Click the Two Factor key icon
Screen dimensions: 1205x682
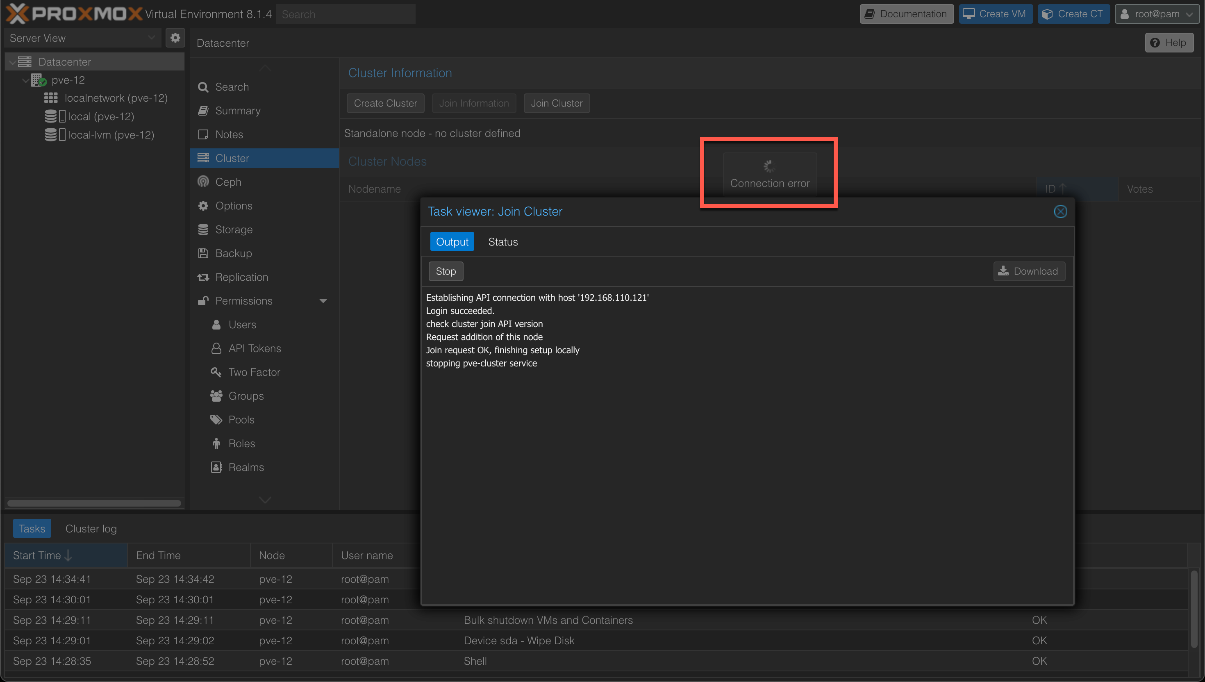click(216, 372)
